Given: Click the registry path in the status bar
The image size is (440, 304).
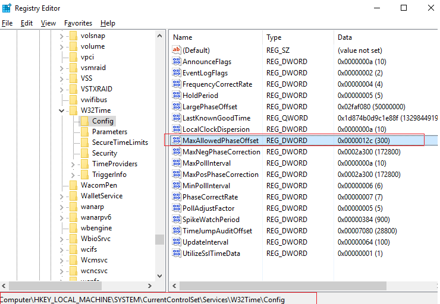Looking at the screenshot, I should 143,300.
